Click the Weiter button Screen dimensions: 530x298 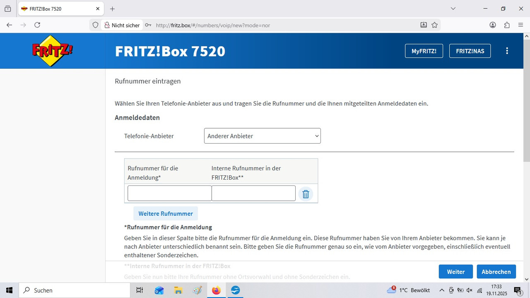click(x=456, y=272)
